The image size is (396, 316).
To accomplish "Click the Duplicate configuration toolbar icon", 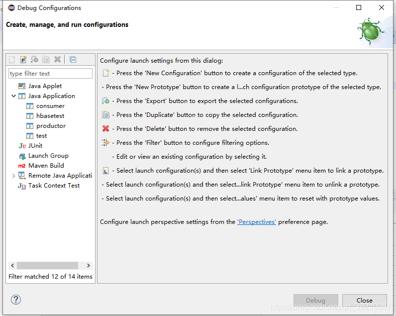I will (x=46, y=60).
